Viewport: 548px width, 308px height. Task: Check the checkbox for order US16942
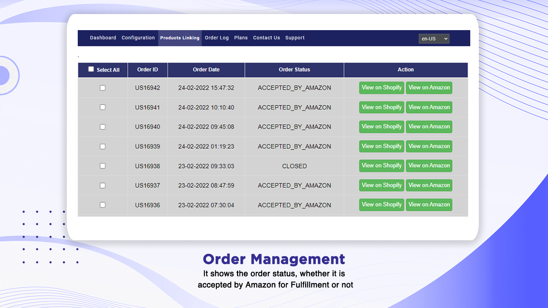(x=102, y=88)
